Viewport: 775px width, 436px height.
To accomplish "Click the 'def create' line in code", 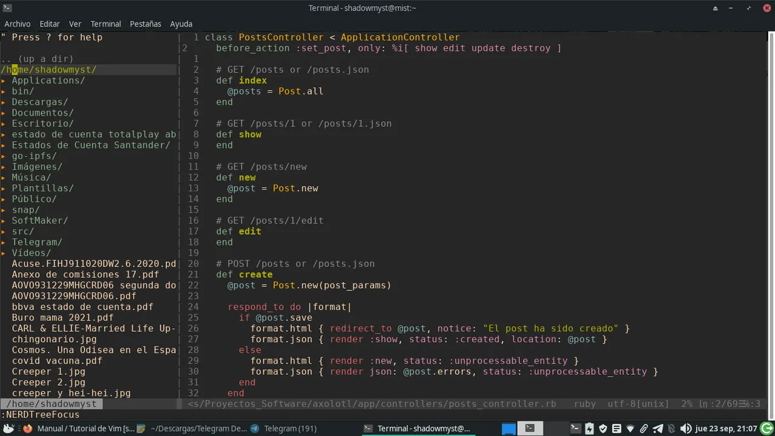I will tap(244, 274).
